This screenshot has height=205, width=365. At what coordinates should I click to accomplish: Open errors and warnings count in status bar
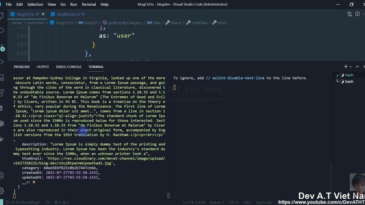coord(62,203)
